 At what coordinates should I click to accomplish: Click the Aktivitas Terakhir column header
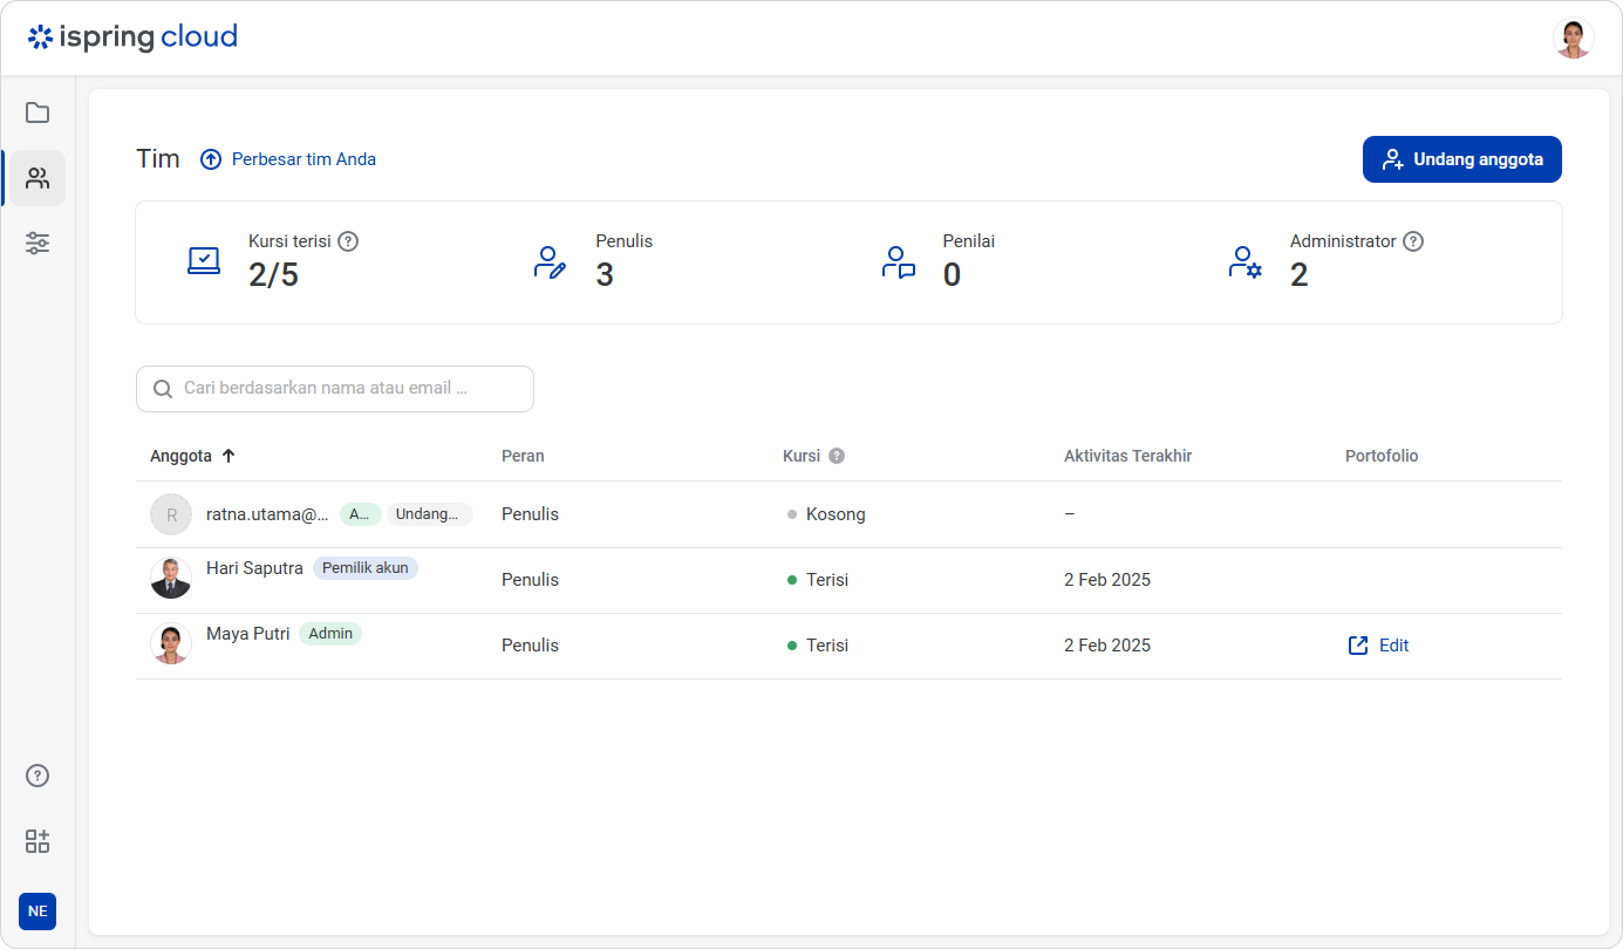(1128, 456)
